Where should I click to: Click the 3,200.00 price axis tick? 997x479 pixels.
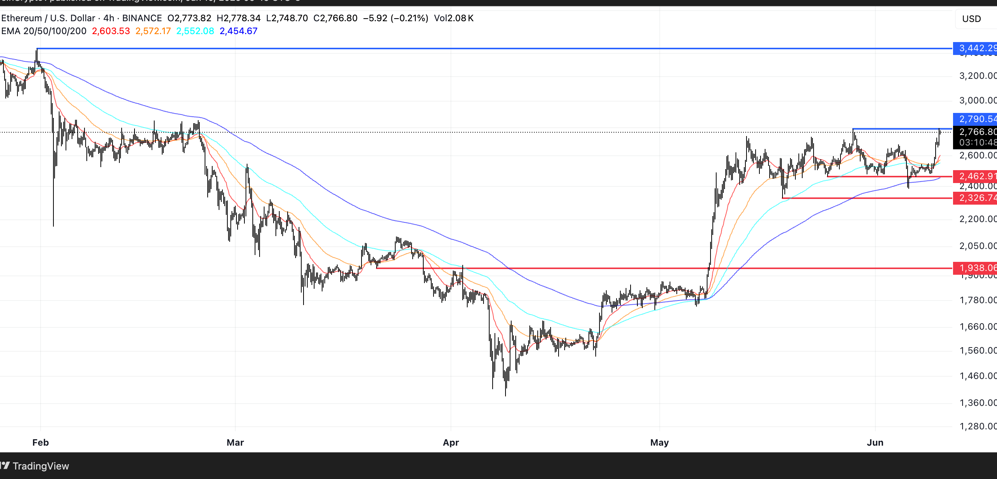point(978,76)
